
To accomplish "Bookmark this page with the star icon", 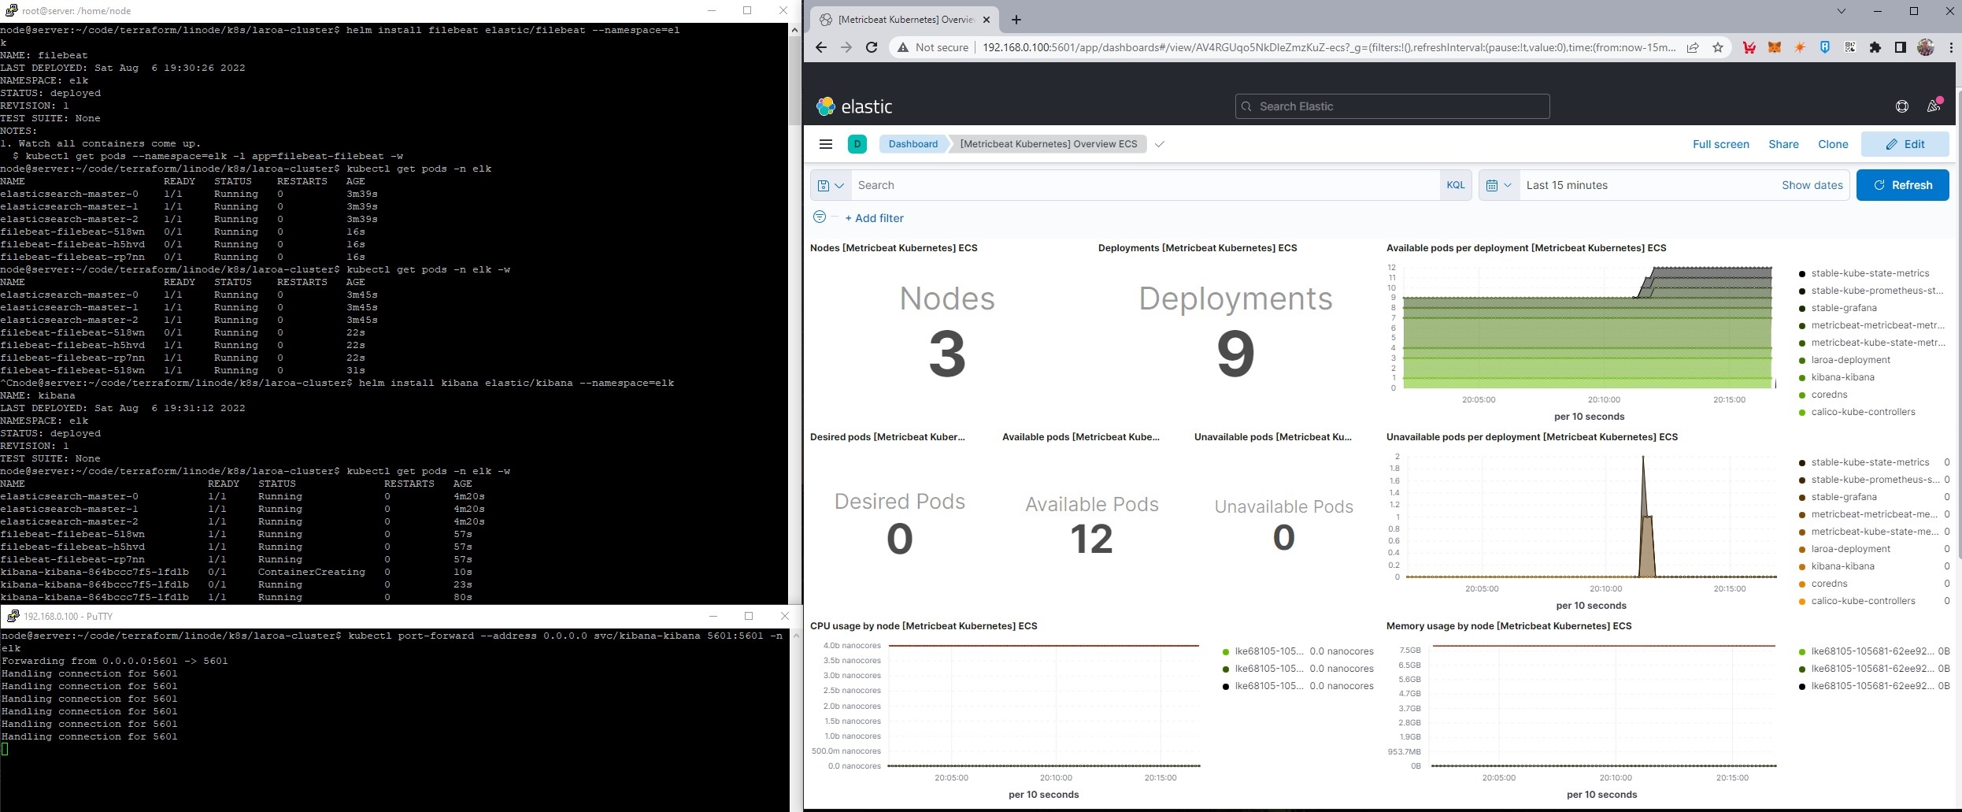I will pyautogui.click(x=1718, y=47).
